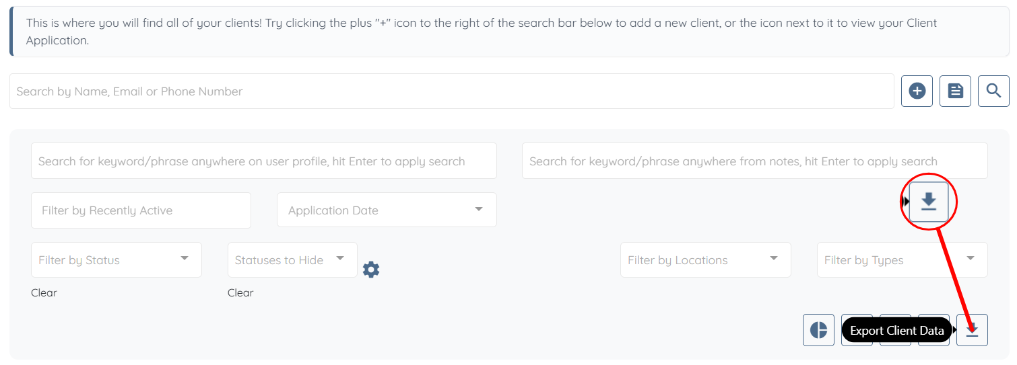This screenshot has width=1017, height=365.
Task: Click the pie chart icon button
Action: coord(818,330)
